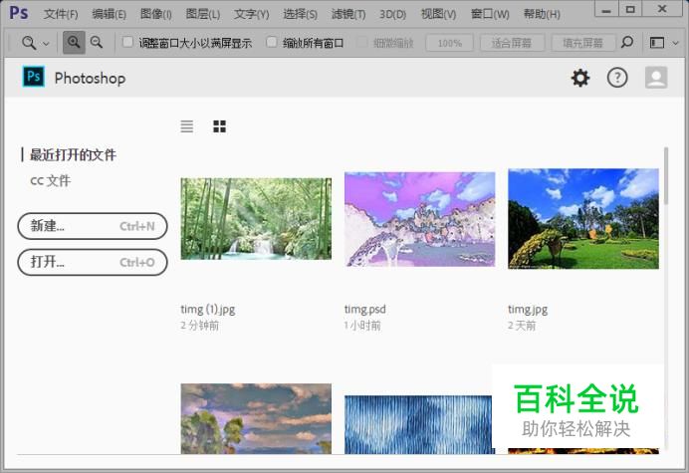689x473 pixels.
Task: Click the Photoshop start screen logo
Action: [x=34, y=77]
